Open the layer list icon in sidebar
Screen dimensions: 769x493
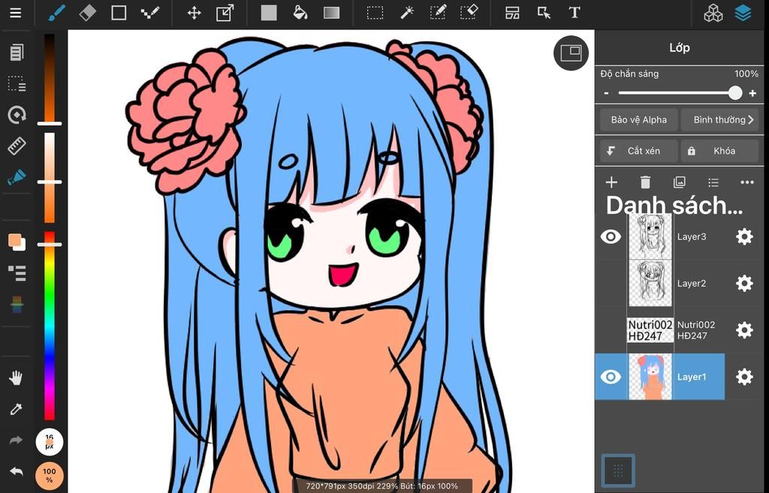pyautogui.click(x=17, y=273)
